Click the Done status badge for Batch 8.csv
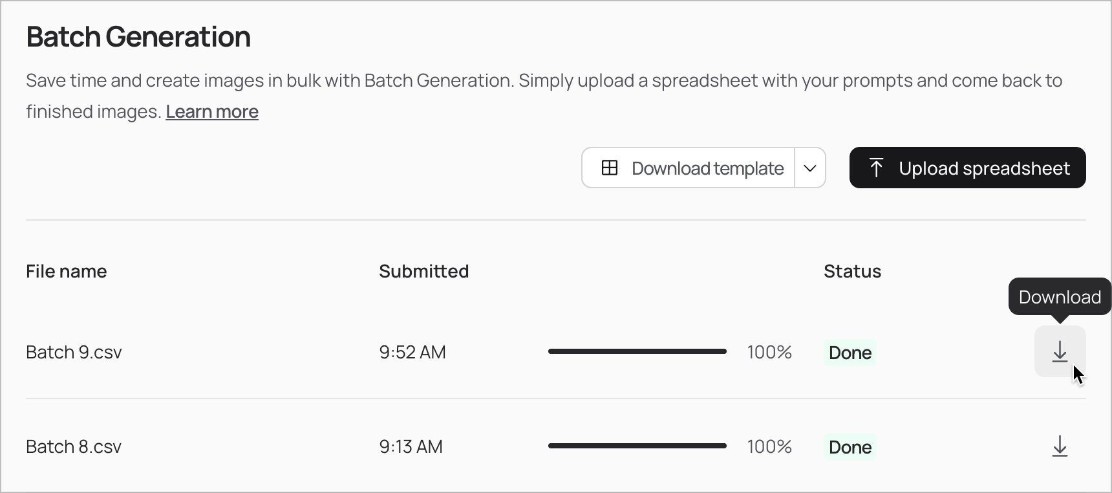Screen dimensions: 1112x493 pos(850,447)
